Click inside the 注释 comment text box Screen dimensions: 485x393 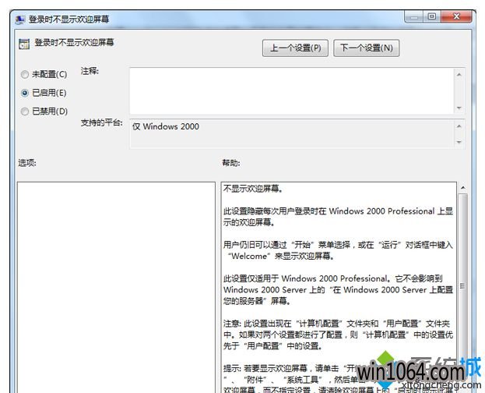click(292, 91)
